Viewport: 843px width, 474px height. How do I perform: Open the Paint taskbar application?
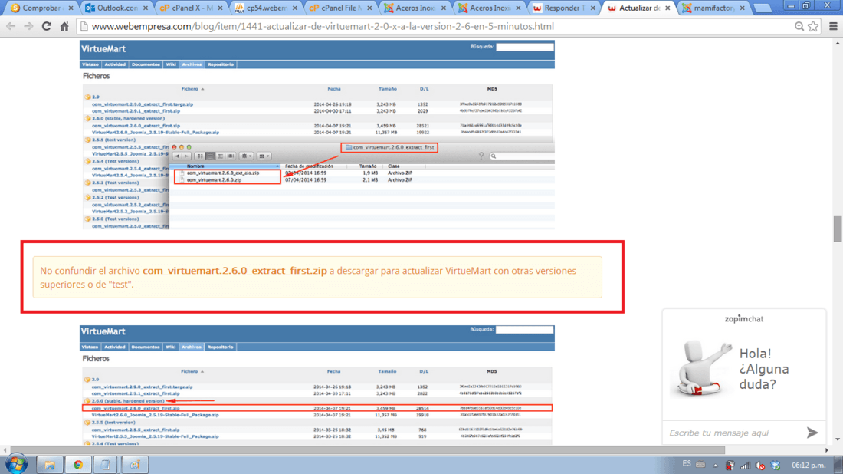click(x=135, y=465)
